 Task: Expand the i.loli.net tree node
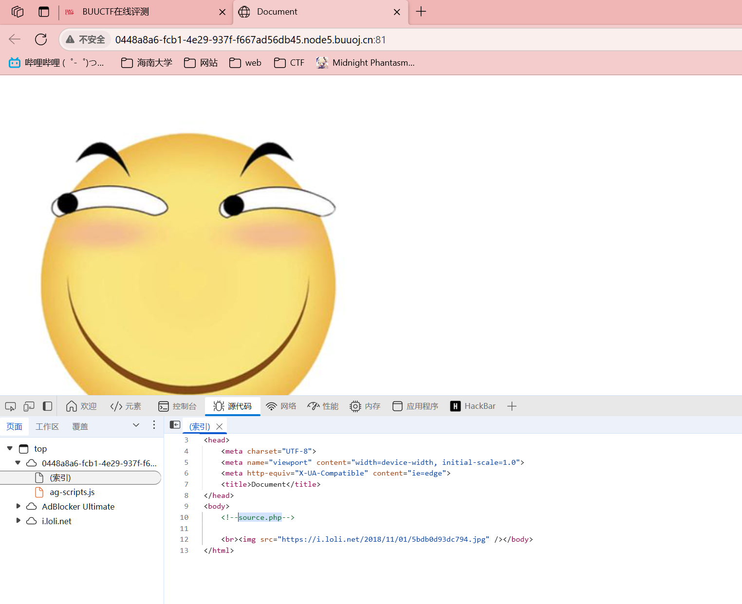click(19, 521)
